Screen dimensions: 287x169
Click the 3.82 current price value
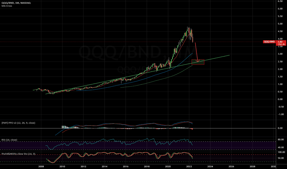point(280,42)
